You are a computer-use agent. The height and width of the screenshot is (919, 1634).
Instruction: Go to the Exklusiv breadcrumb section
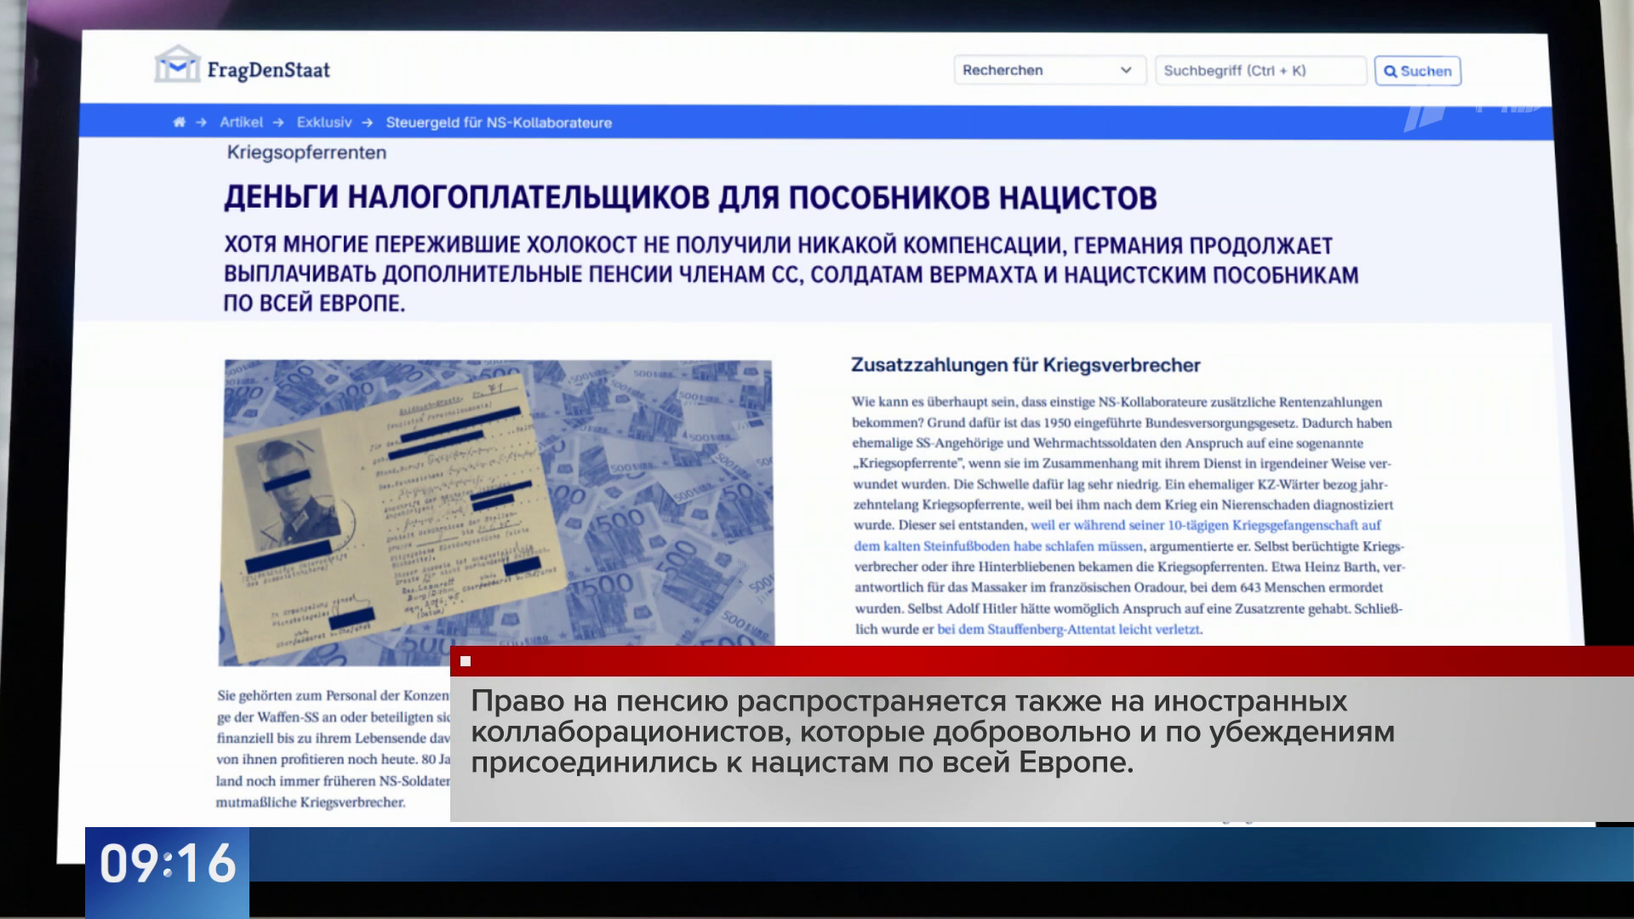point(323,123)
